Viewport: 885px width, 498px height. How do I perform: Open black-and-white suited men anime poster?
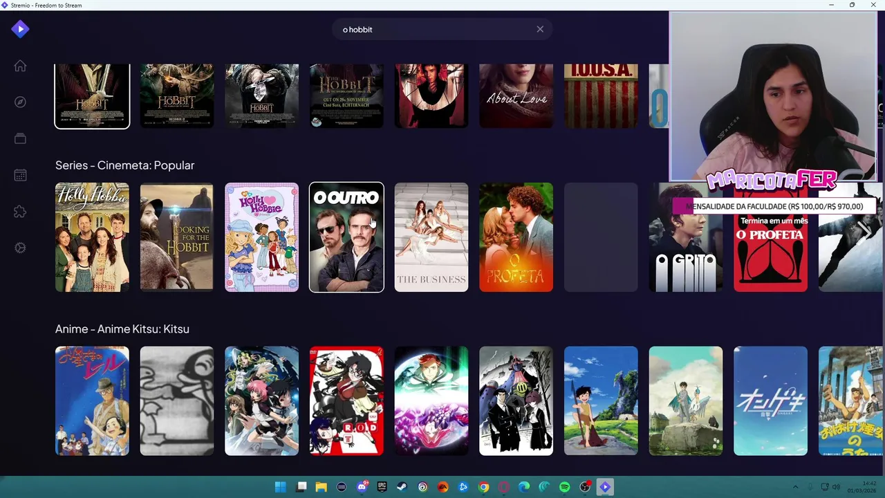[x=516, y=401]
